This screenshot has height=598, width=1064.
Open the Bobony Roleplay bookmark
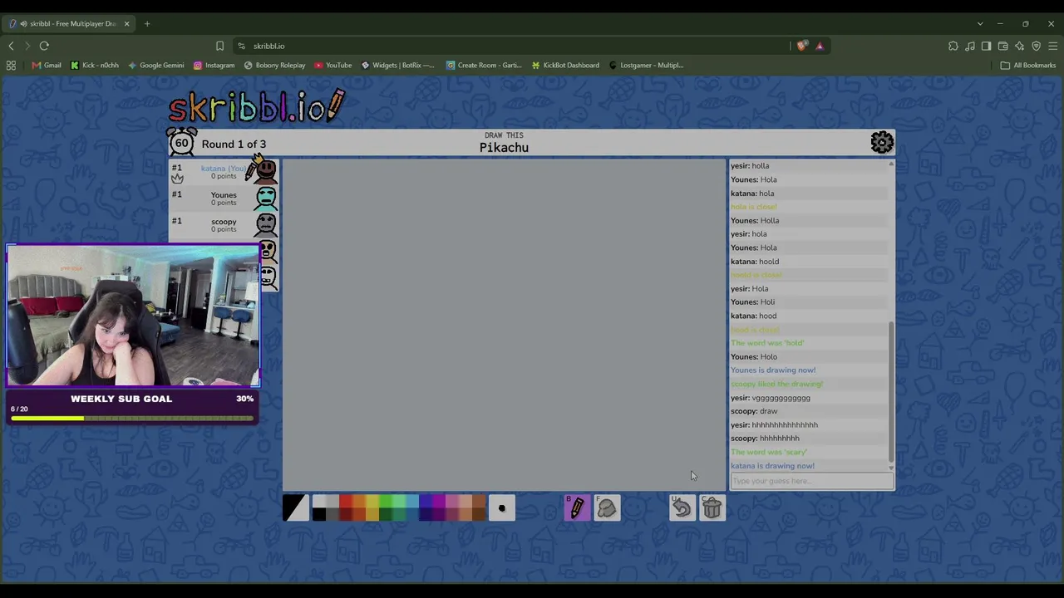pos(274,65)
